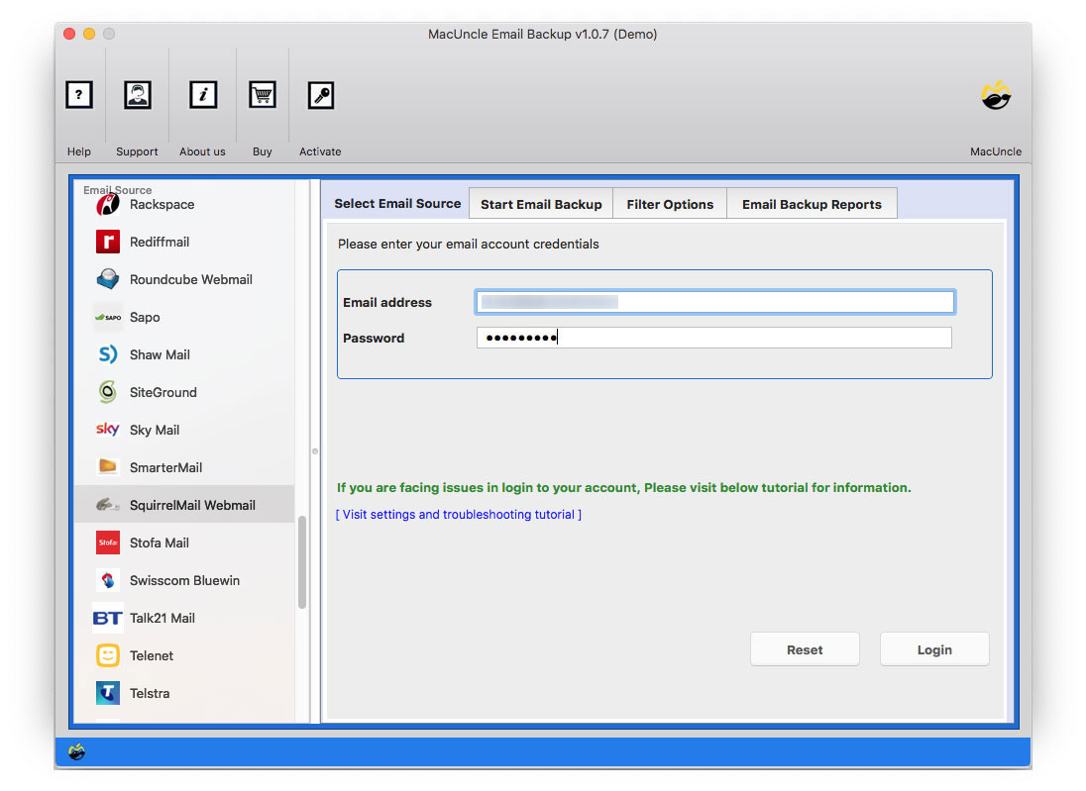
Task: Pick Shaw Mail from the sidebar
Action: (159, 354)
